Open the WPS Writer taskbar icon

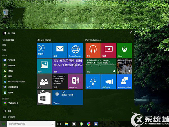pos(96,124)
